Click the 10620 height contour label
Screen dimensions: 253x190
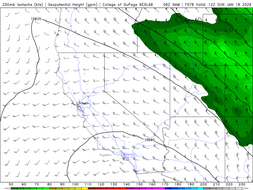[36, 19]
